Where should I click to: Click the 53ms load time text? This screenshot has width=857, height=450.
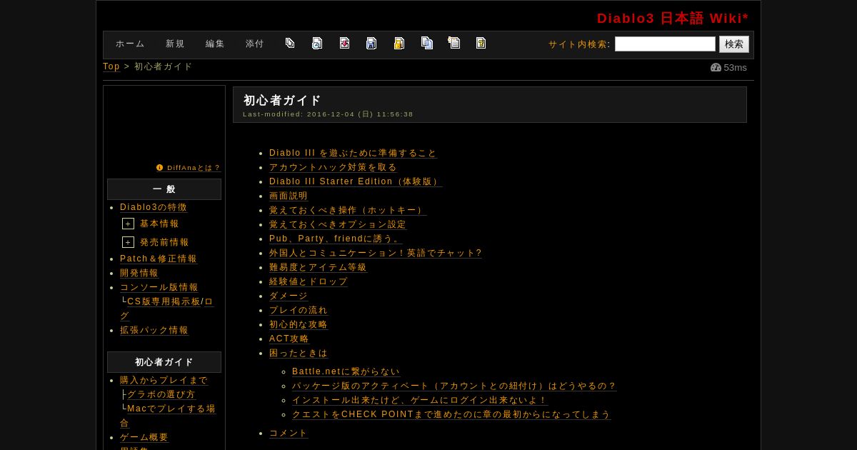735,67
